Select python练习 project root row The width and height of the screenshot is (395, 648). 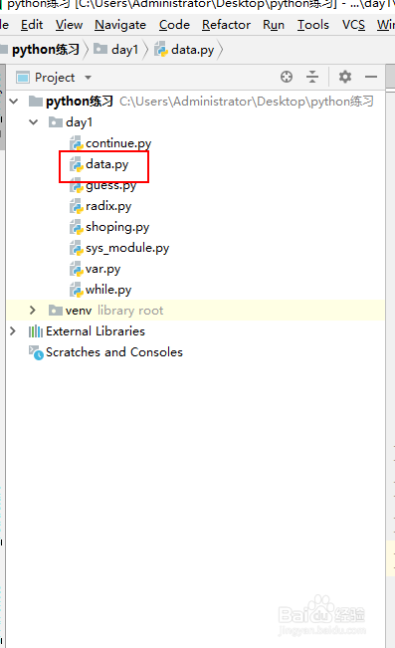195,101
